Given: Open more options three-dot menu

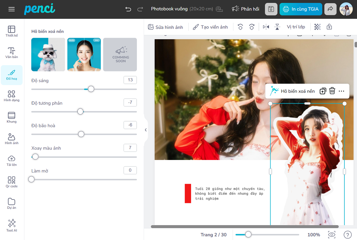Looking at the screenshot, I should click(x=341, y=91).
